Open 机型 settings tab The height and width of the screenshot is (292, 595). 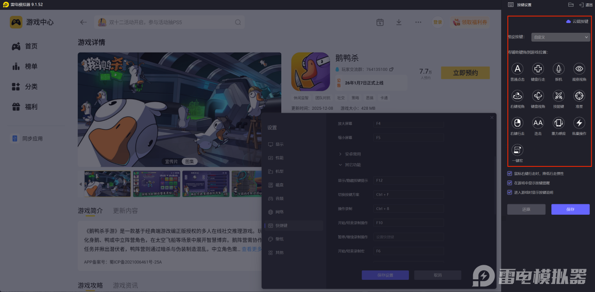(294, 172)
